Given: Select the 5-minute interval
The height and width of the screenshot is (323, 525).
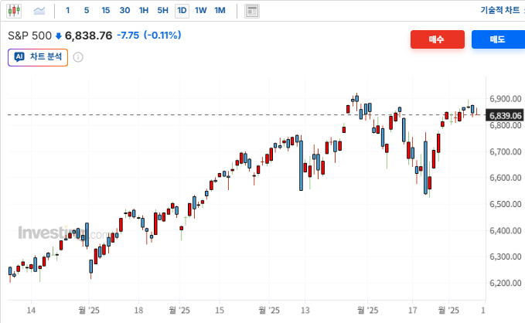Looking at the screenshot, I should [x=87, y=10].
